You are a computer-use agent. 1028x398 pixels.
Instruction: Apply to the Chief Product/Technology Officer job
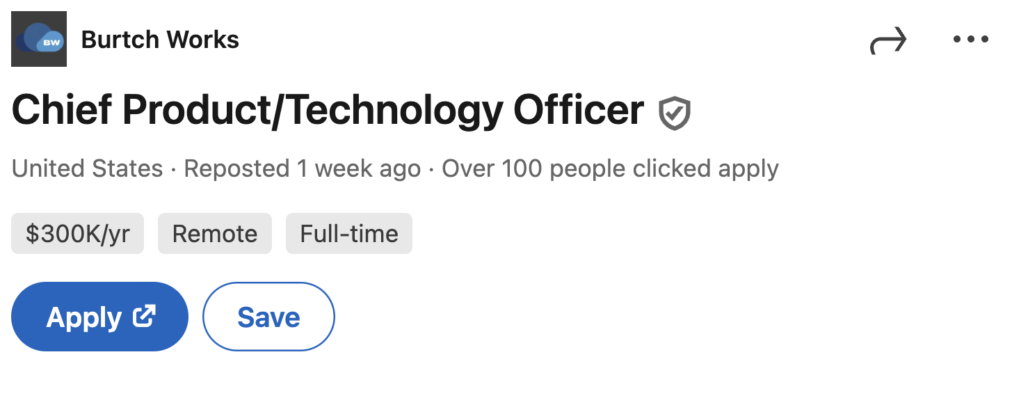tap(99, 317)
